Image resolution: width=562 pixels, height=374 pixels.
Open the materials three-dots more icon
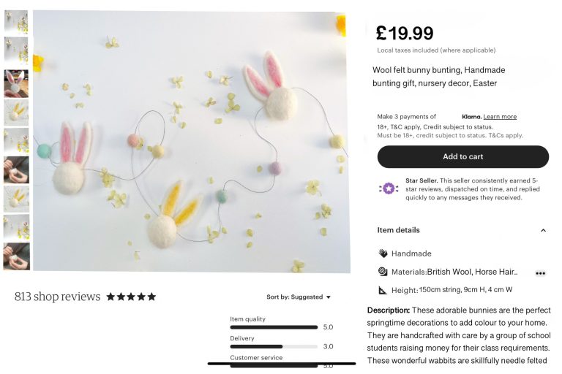[x=541, y=273]
